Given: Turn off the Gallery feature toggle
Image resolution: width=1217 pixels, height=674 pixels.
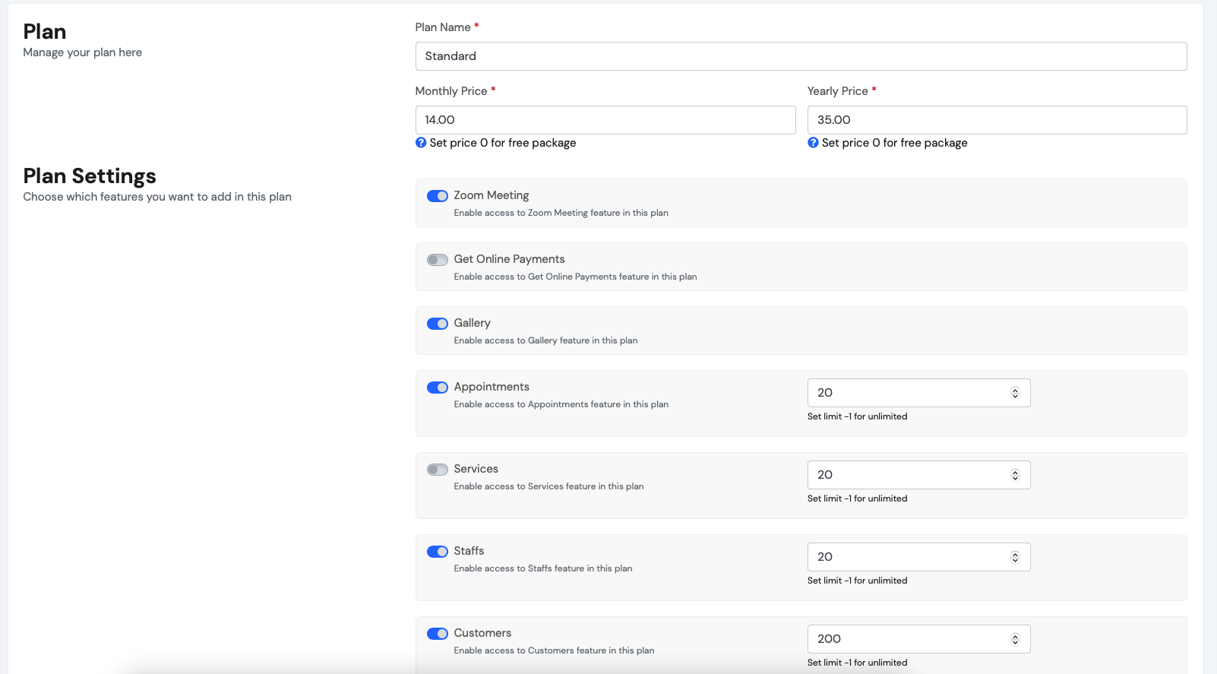Looking at the screenshot, I should 438,324.
